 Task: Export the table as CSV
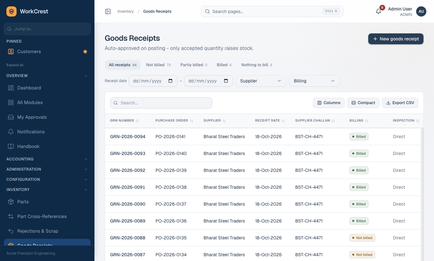point(400,103)
